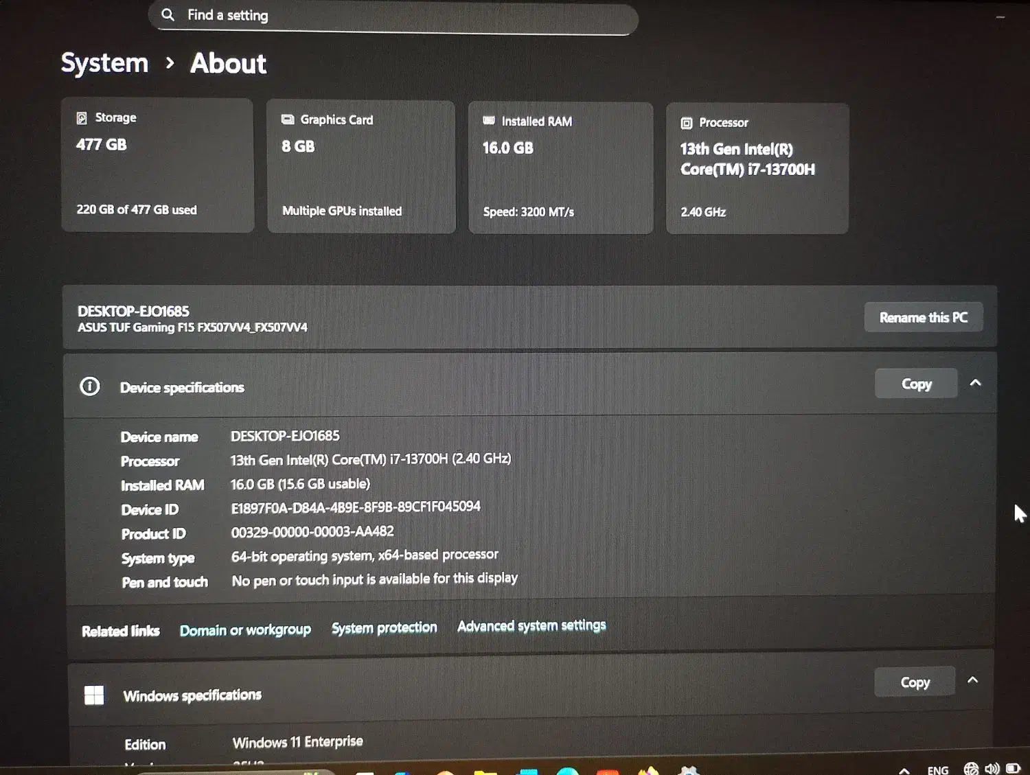Open volume settings from the system tray
This screenshot has height=775, width=1030.
point(992,768)
